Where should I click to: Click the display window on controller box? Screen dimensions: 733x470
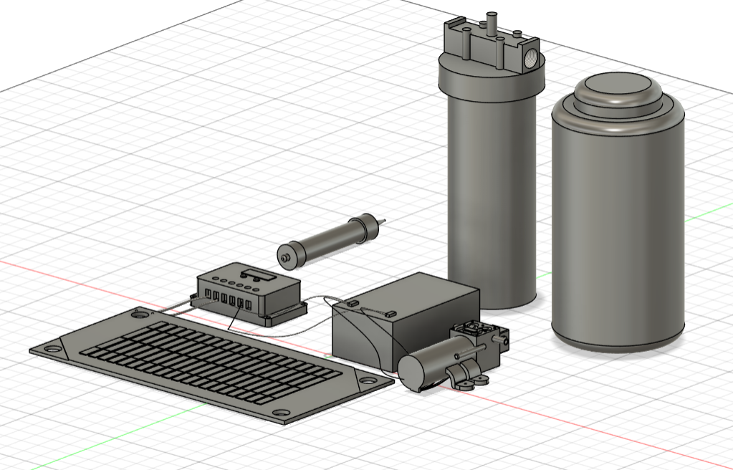coord(257,274)
